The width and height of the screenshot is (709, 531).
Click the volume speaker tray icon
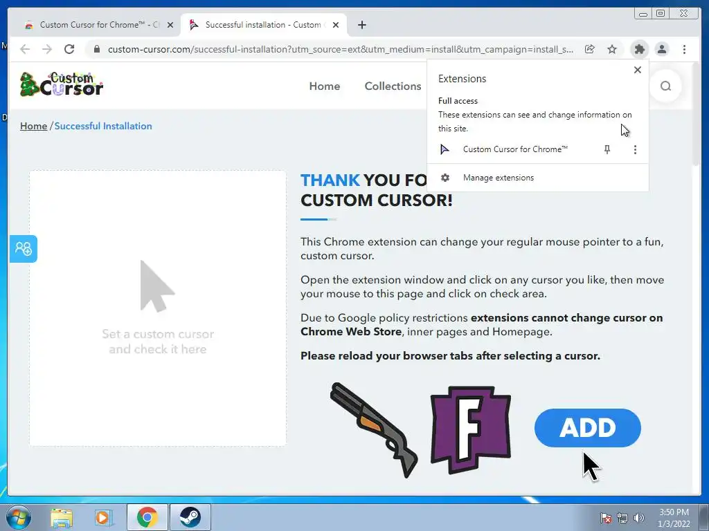[x=639, y=518]
